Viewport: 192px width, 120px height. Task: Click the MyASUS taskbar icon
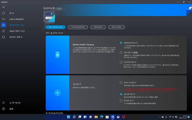[x=112, y=117]
